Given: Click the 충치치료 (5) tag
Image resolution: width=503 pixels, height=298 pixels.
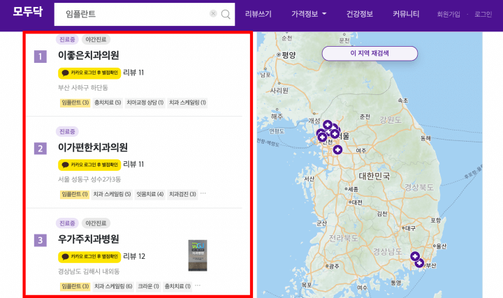Looking at the screenshot, I should [108, 103].
